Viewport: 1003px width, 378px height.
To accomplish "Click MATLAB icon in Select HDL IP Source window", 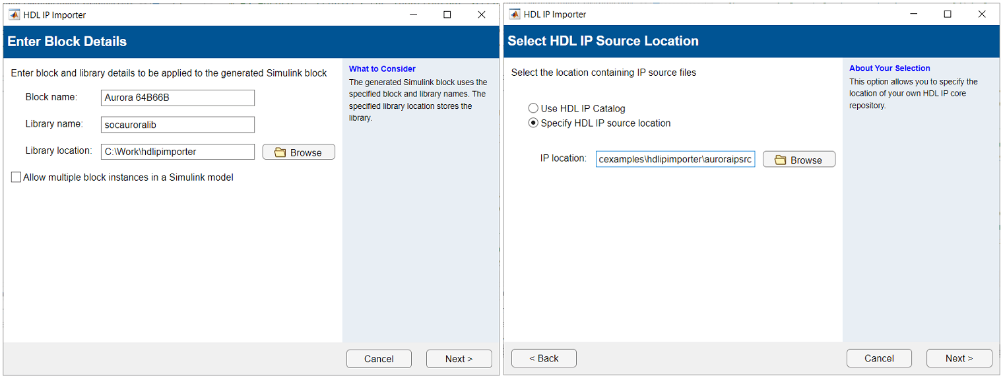I will pyautogui.click(x=514, y=14).
